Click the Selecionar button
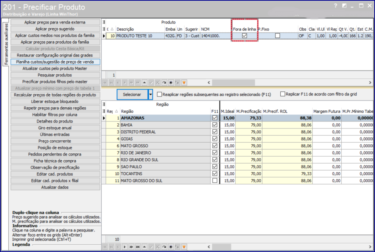This screenshot has height=252, width=375. point(132,94)
